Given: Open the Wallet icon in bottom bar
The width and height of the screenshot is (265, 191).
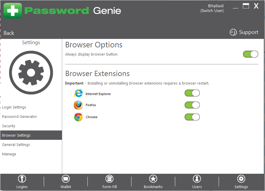Looking at the screenshot, I should [x=66, y=179].
